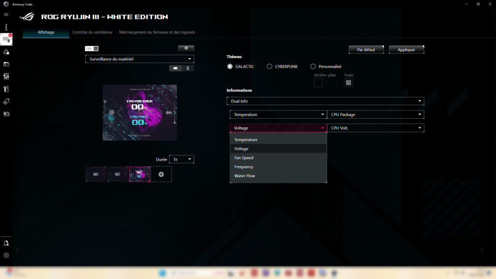Viewport: 496px width, 279px height.
Task: Open the Scenario Profiles sidebar icon
Action: coord(6,63)
